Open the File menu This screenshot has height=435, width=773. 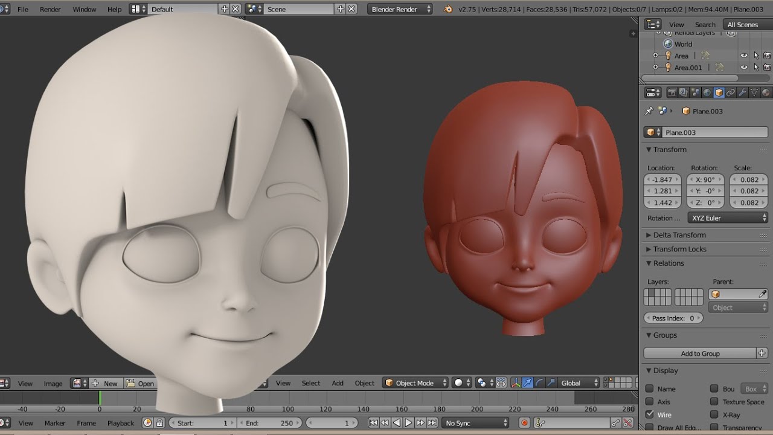23,9
